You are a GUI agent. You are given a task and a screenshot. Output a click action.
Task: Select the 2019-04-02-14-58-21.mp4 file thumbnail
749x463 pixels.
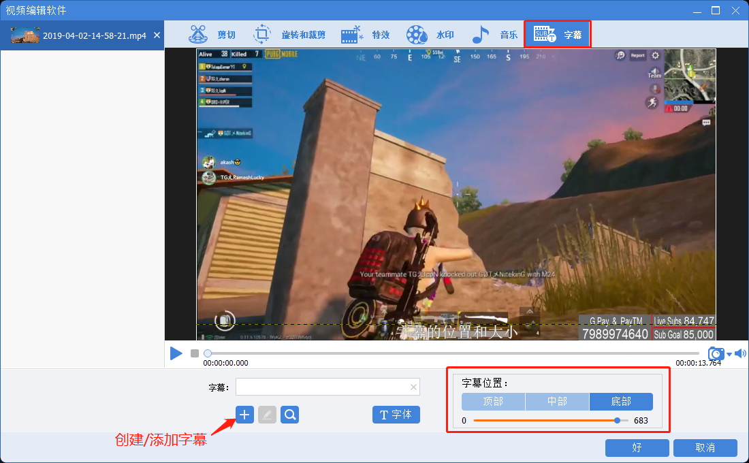point(25,35)
